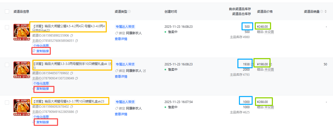333x130 pixels.
Task: Copy channel ID 3615986092678402 via copy icon
Action: pyautogui.click(x=72, y=107)
